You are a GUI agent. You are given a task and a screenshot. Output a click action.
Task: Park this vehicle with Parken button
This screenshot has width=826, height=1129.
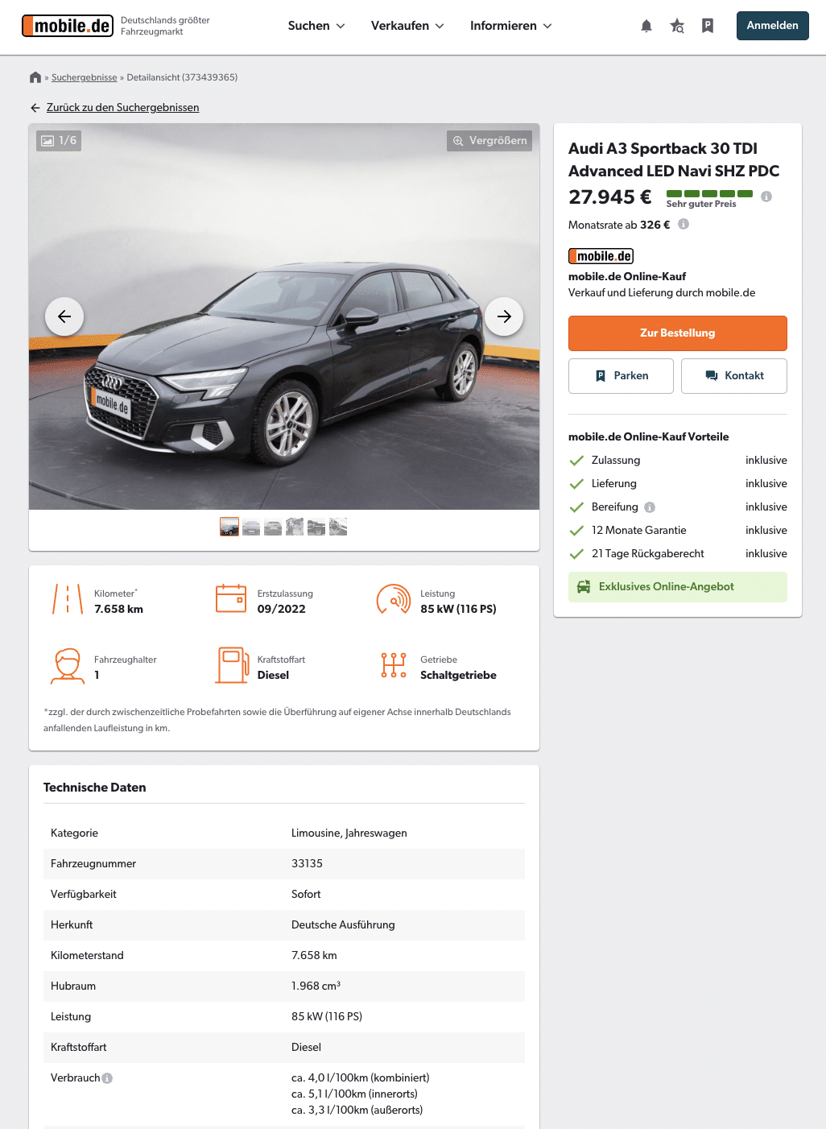coord(621,376)
